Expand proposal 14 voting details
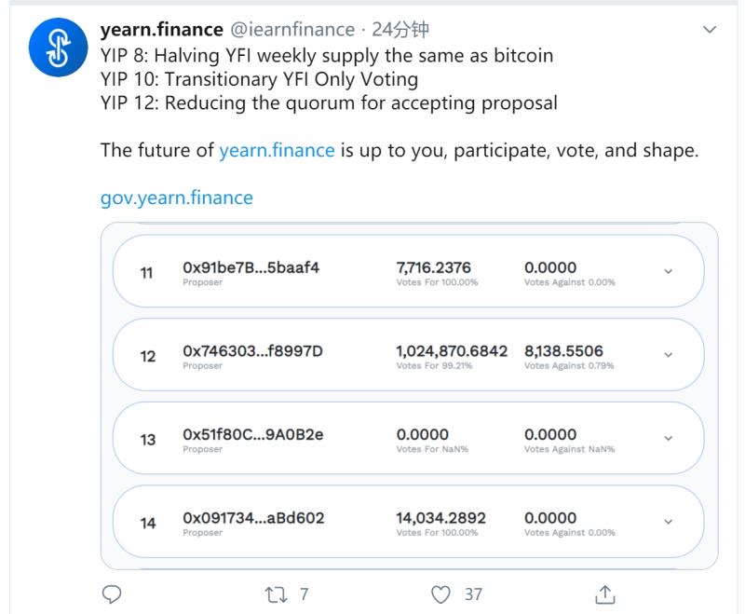Image resolution: width=745 pixels, height=614 pixels. (667, 522)
